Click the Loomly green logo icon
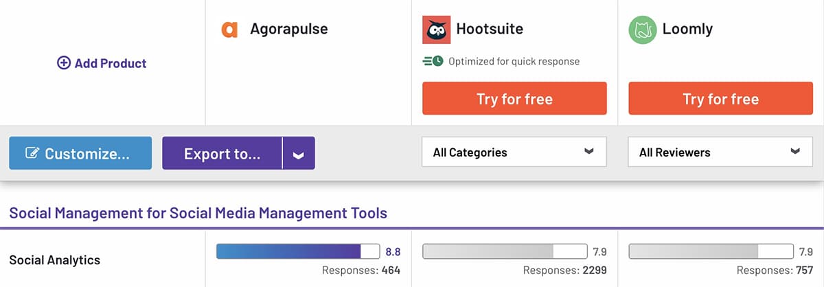Image resolution: width=824 pixels, height=287 pixels. (642, 30)
